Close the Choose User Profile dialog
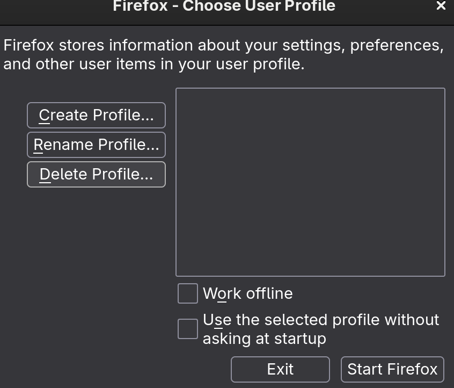454x388 pixels. click(x=441, y=6)
